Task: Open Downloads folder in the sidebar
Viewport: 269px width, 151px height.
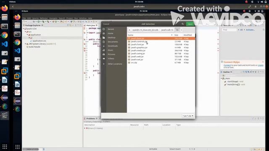Action: [x=113, y=46]
